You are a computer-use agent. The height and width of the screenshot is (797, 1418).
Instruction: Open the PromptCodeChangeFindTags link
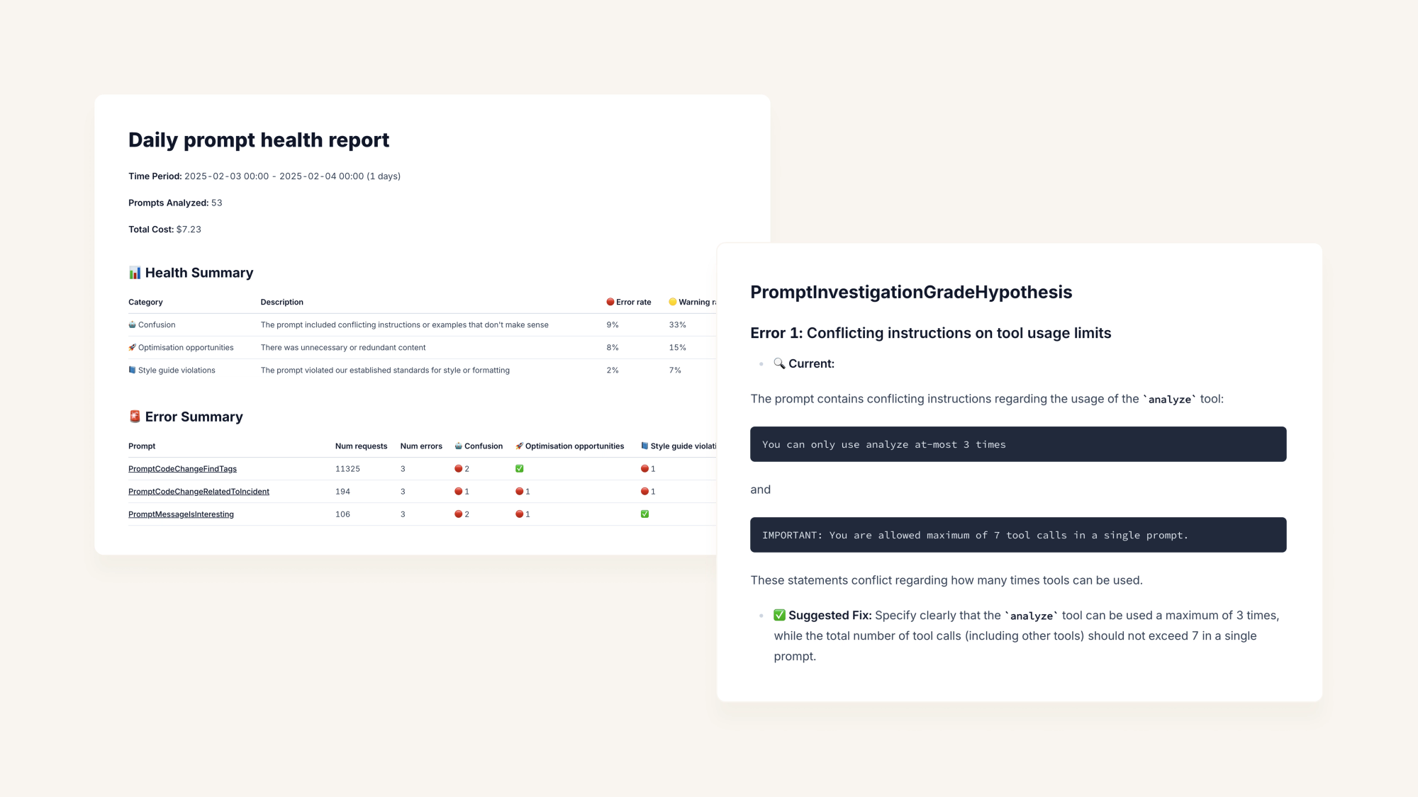point(182,469)
